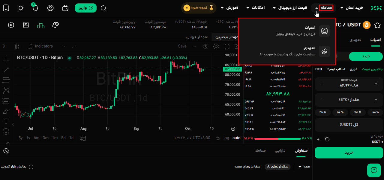This screenshot has width=384, height=180.
Task: Select the brush drawing tool
Action: coord(6,111)
